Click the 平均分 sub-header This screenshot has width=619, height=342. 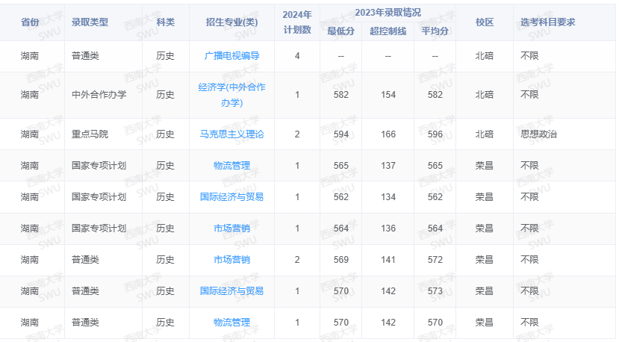coord(435,31)
